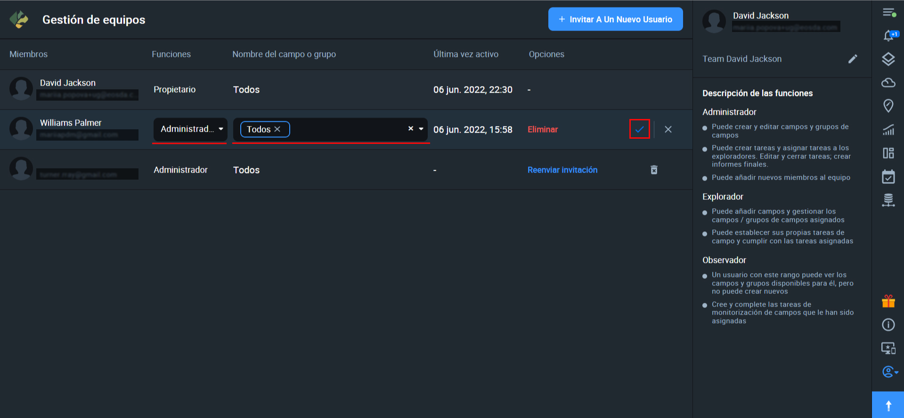Click the Reenviar invitación link
The height and width of the screenshot is (418, 904).
(562, 170)
